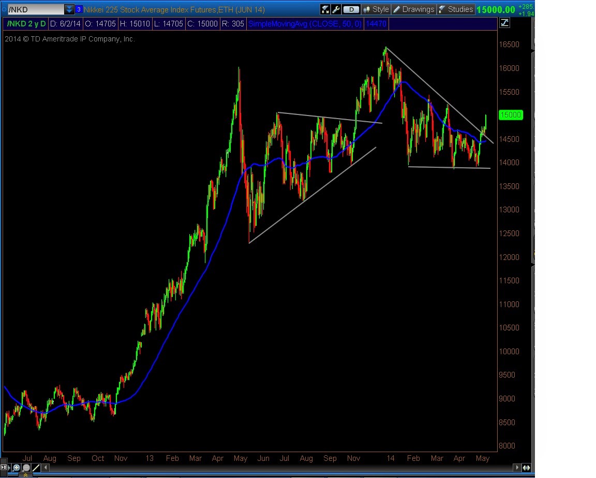596x478 pixels.
Task: Open chart settings with the wrench icon
Action: click(x=336, y=9)
